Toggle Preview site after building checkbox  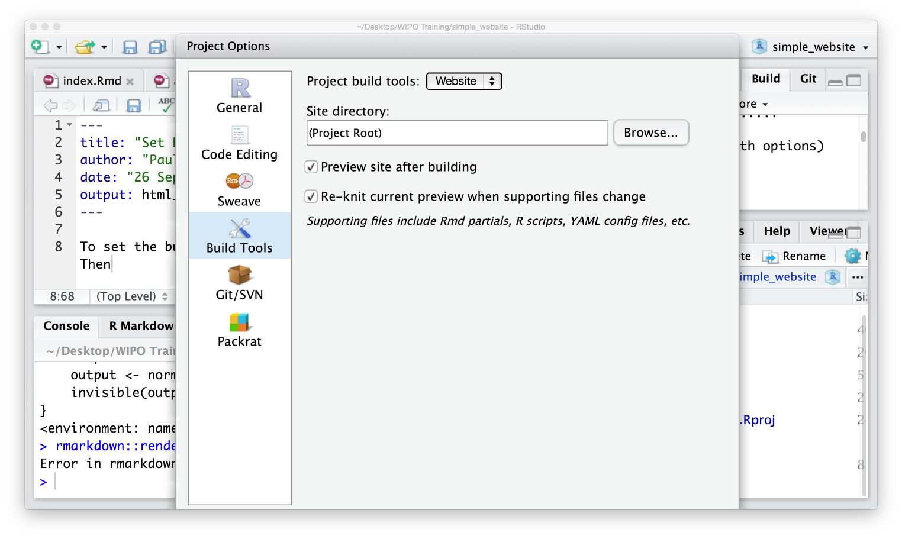tap(311, 167)
